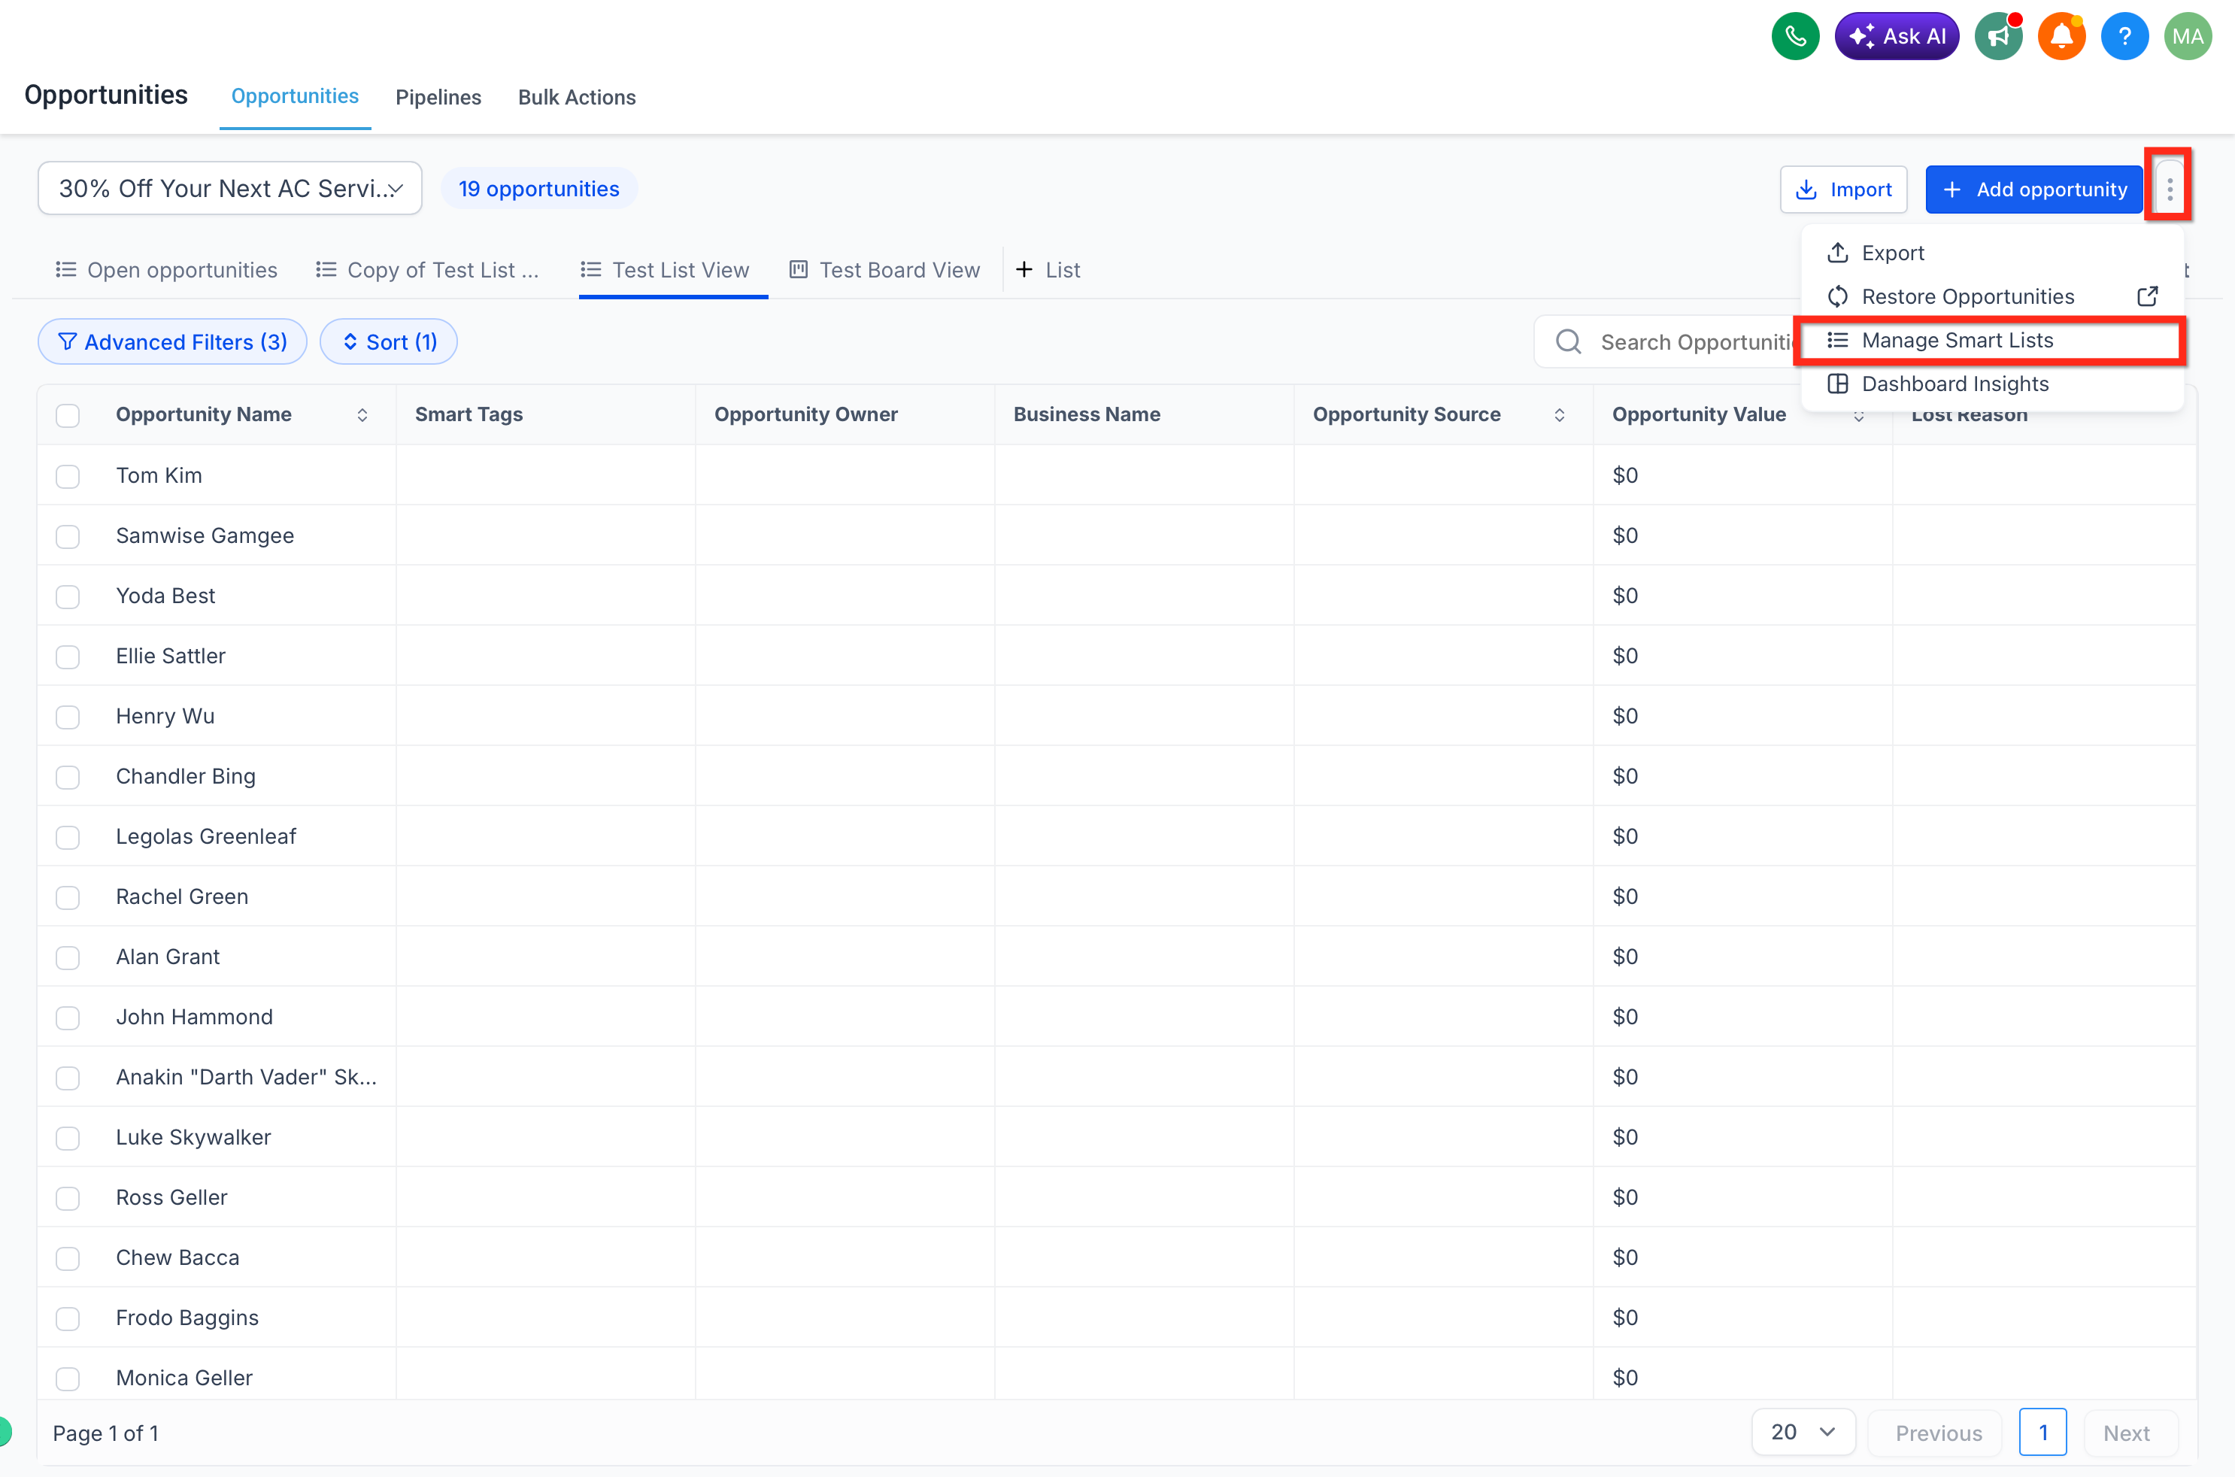Click Add opportunity button
The image size is (2235, 1477).
coord(2033,190)
